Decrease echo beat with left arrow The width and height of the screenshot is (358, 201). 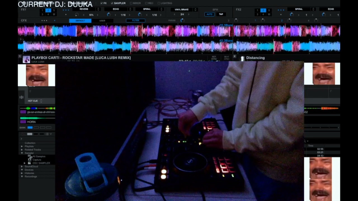tap(116, 15)
